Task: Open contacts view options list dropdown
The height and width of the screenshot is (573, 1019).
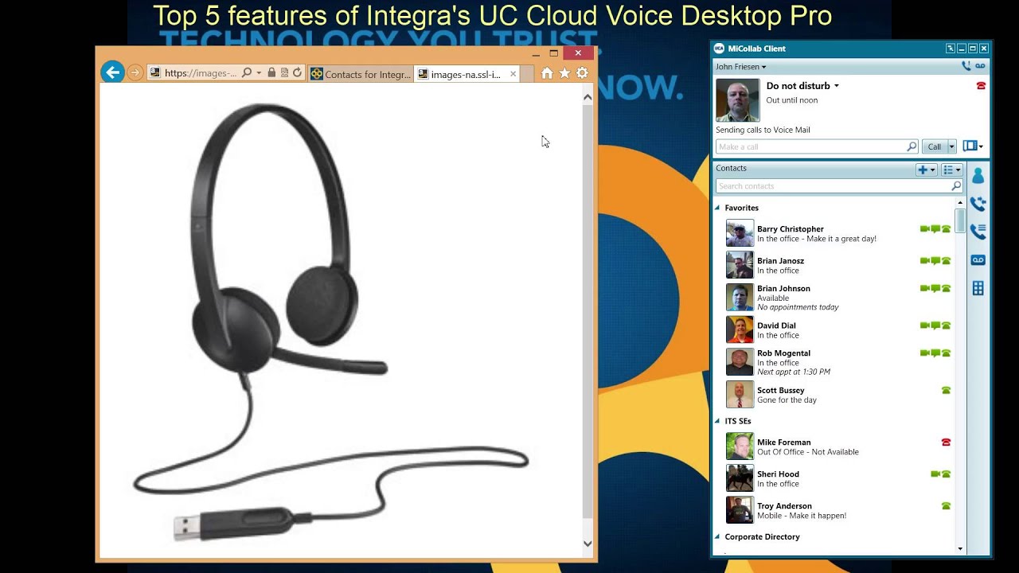Action: [x=952, y=170]
